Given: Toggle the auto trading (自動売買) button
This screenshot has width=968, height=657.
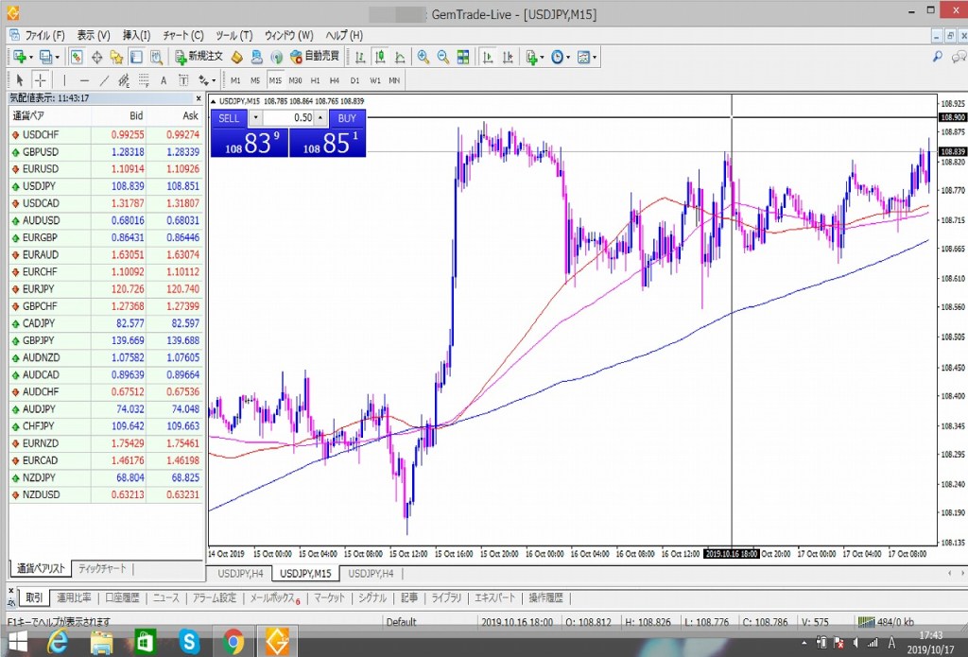Looking at the screenshot, I should 316,57.
